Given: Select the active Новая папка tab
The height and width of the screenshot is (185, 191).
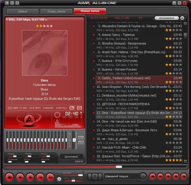Looking at the screenshot, I should click(x=90, y=11).
